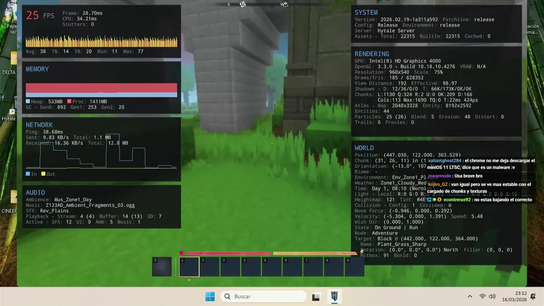Click the WORLD panel heading

pos(364,148)
